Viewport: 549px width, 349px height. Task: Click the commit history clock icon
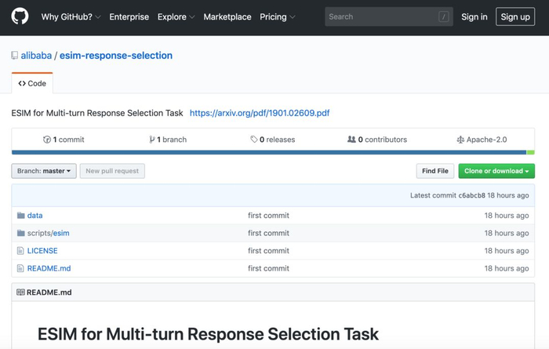point(47,140)
